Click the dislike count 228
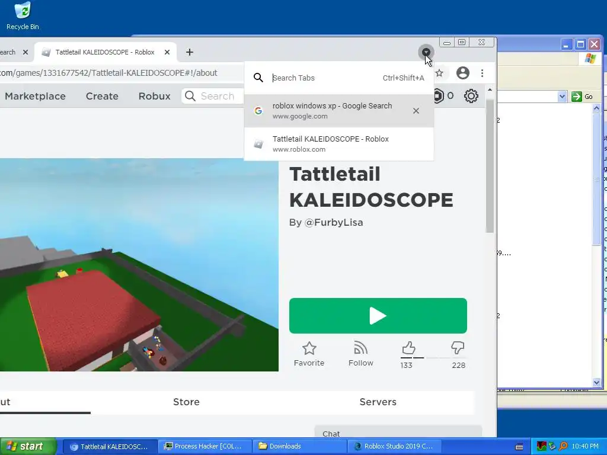 click(x=458, y=365)
